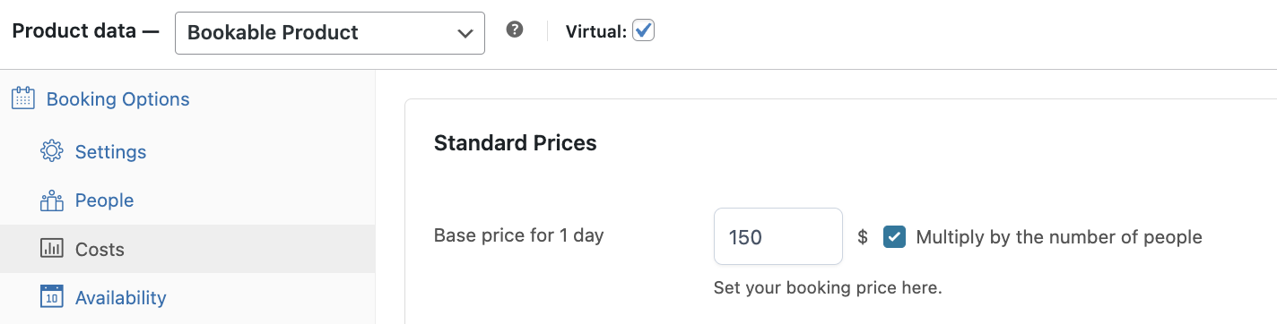Disable Multiply by the number of people checkbox
Image resolution: width=1277 pixels, height=324 pixels.
coord(894,236)
